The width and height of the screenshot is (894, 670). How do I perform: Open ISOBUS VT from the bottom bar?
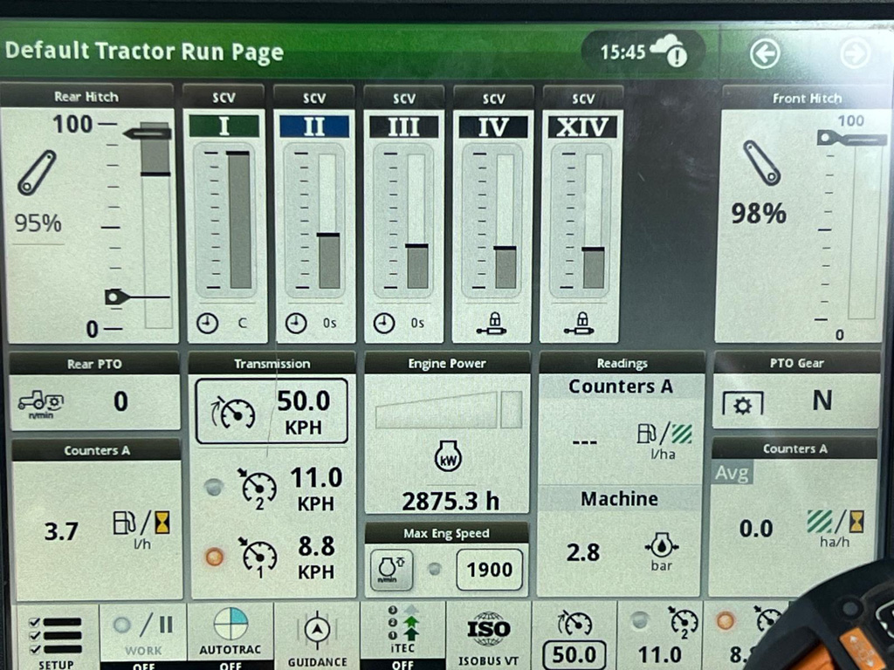[488, 637]
